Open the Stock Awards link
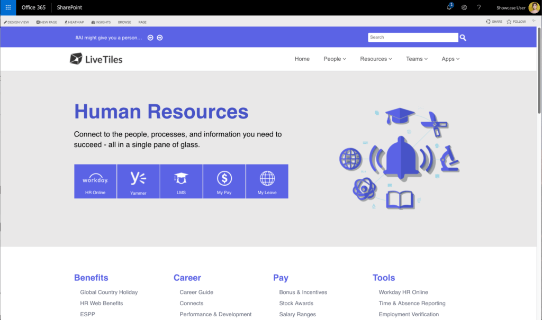Screen dimensions: 542x320 pyautogui.click(x=296, y=304)
